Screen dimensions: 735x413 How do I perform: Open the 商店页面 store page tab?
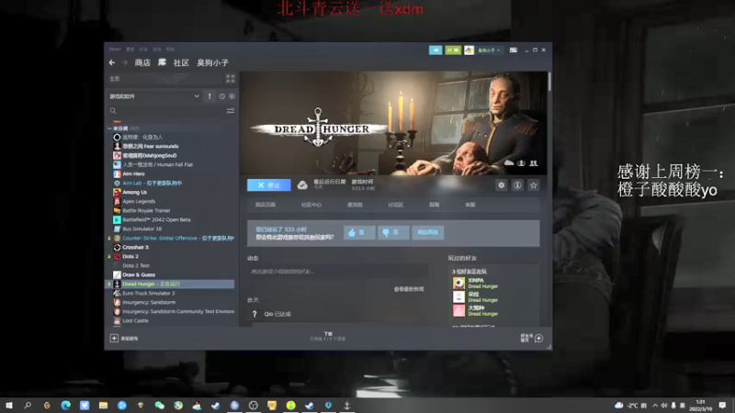click(x=266, y=205)
